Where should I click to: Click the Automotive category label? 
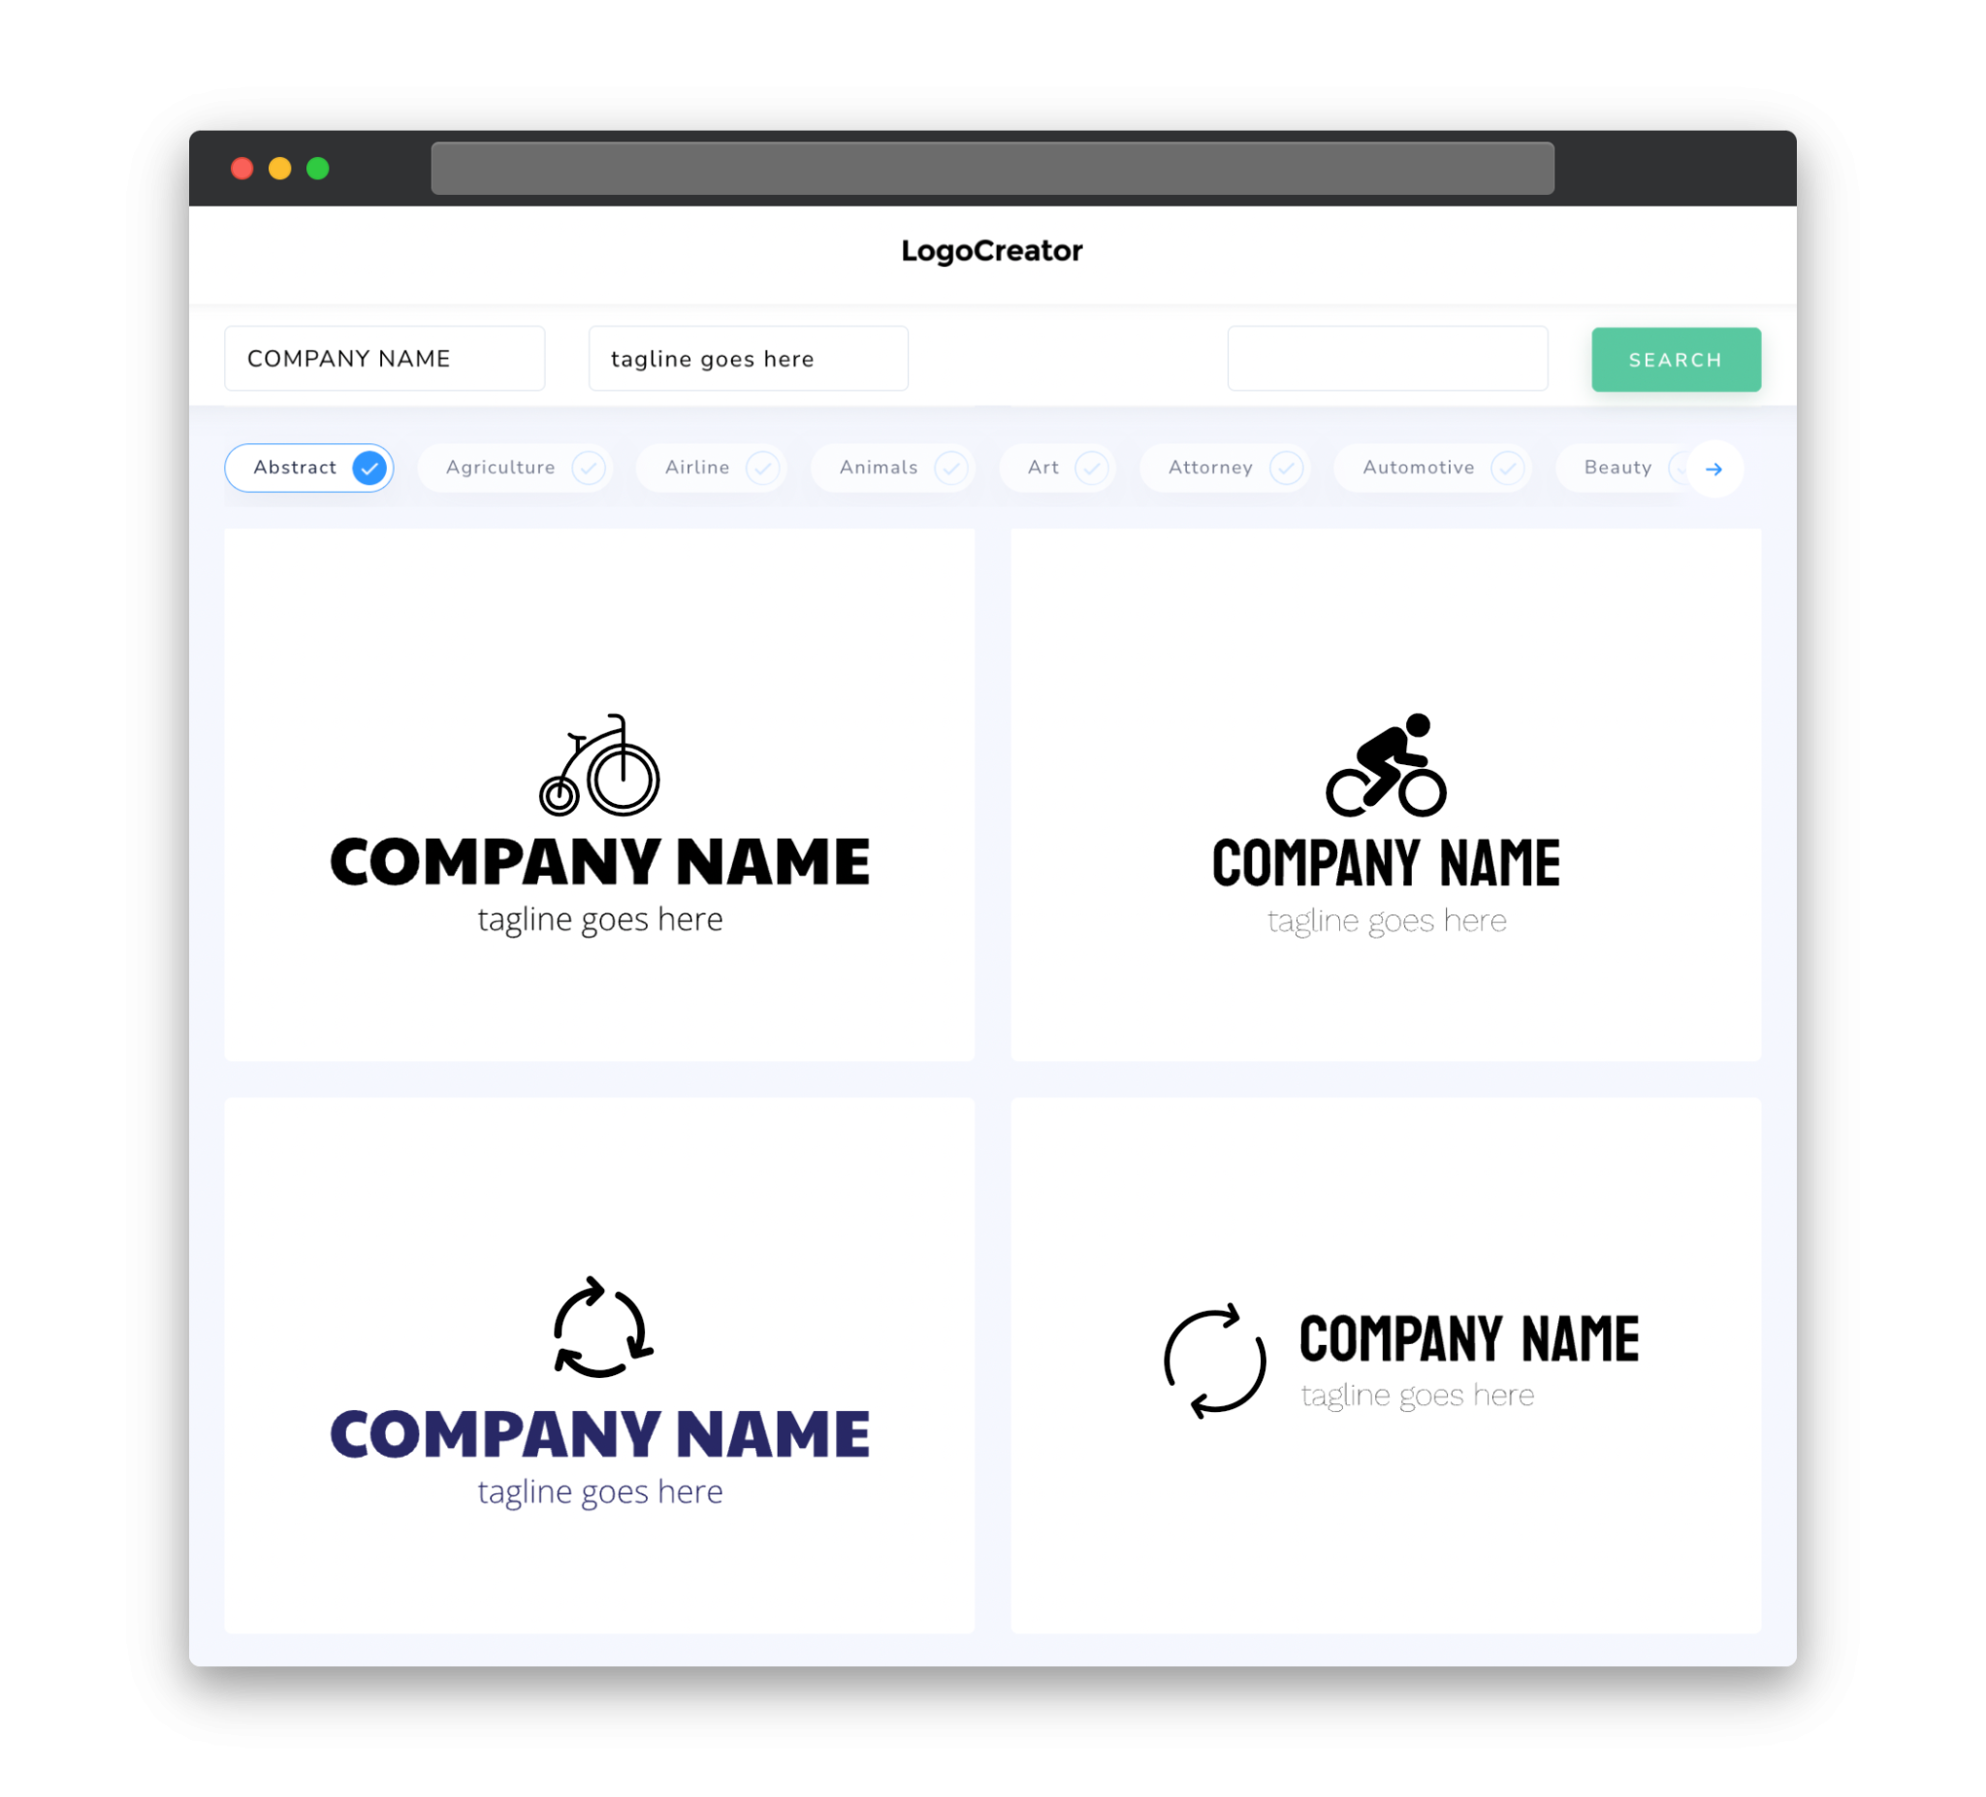click(1417, 467)
